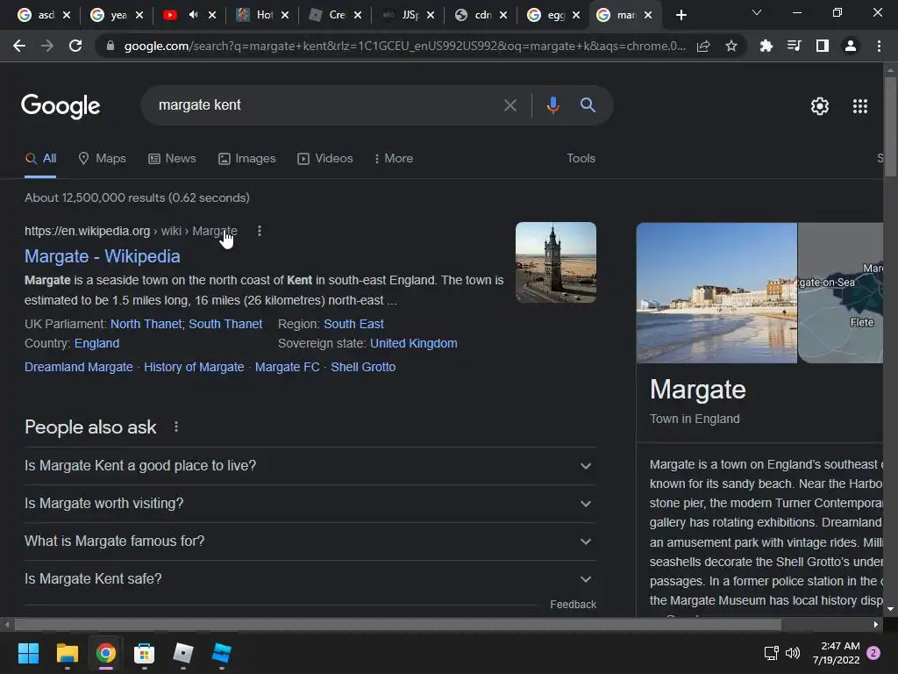Open the volume control in system tray

(793, 653)
